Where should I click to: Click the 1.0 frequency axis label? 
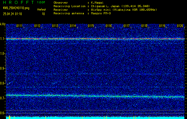[2, 54]
